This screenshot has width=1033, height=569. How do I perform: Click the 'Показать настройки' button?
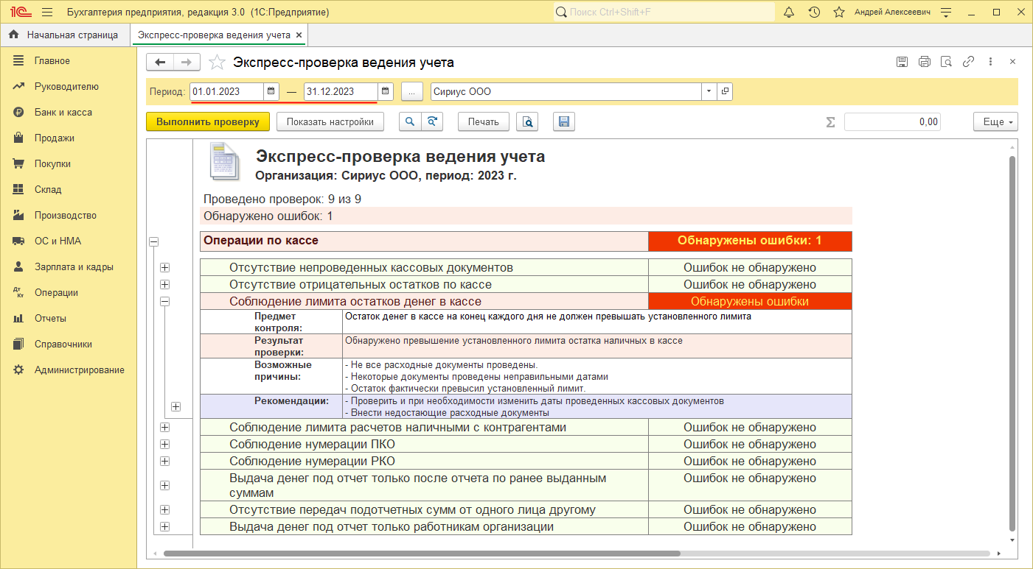pos(330,122)
